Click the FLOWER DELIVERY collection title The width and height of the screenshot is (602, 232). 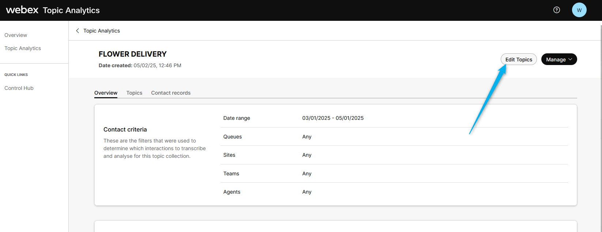tap(132, 54)
